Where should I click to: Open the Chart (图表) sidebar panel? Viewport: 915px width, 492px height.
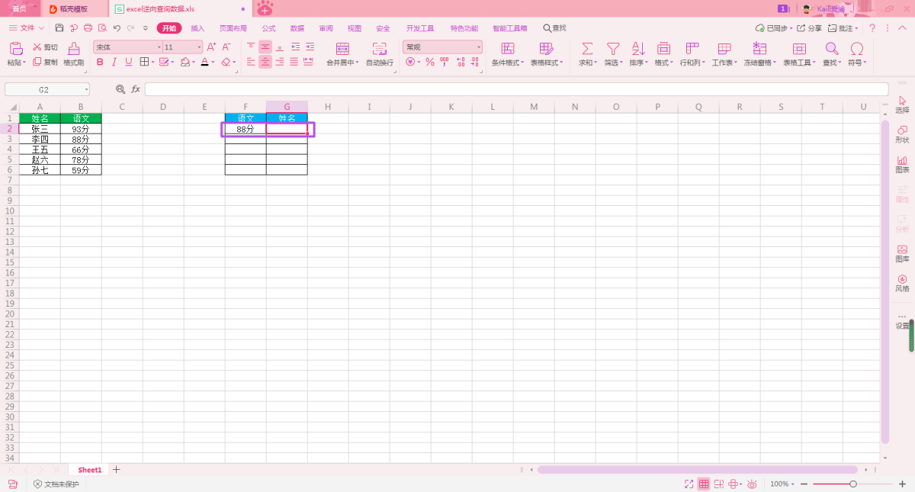point(902,164)
